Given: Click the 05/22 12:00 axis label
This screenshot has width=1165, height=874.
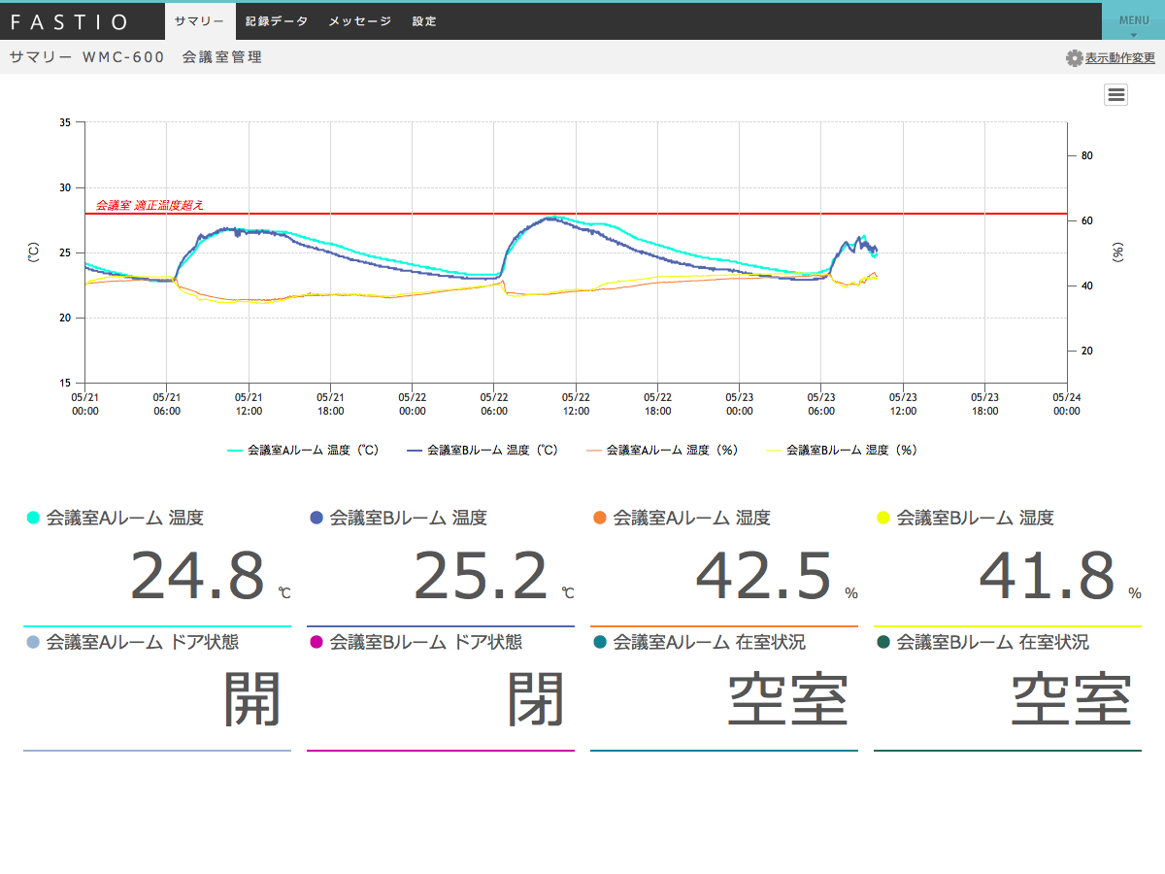Looking at the screenshot, I should [576, 404].
